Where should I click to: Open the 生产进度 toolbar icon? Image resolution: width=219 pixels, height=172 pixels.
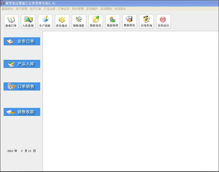pyautogui.click(x=45, y=22)
